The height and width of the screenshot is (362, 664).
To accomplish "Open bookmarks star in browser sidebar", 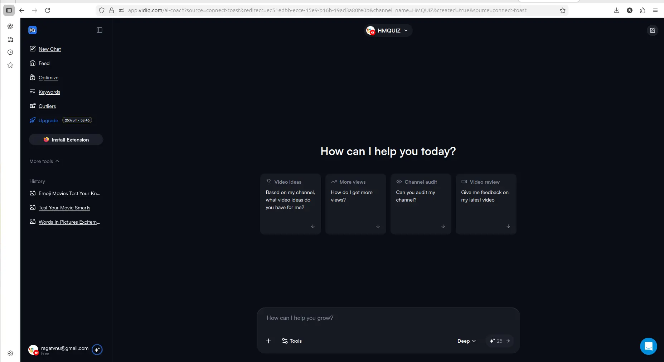I will pos(10,65).
